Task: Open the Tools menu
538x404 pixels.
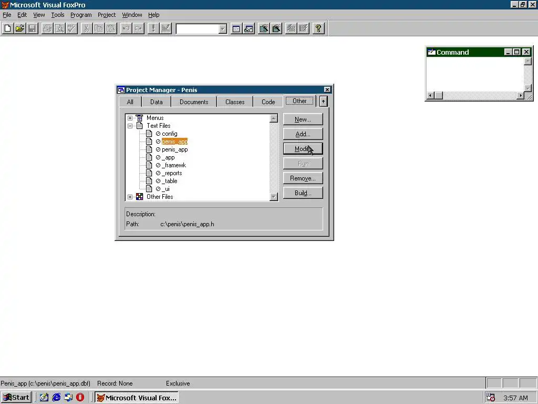Action: click(58, 15)
